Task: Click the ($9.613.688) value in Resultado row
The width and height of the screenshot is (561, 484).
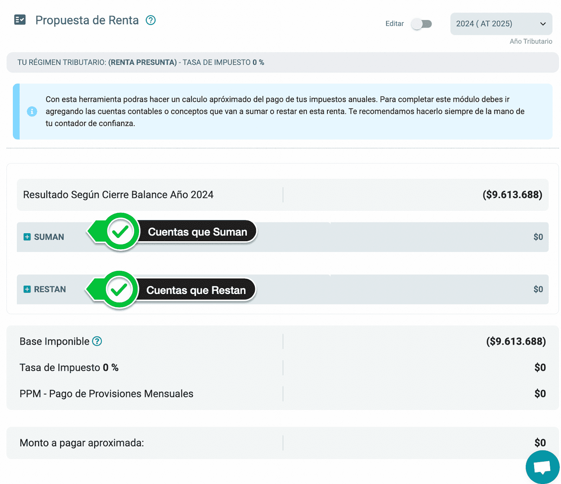Action: (512, 195)
